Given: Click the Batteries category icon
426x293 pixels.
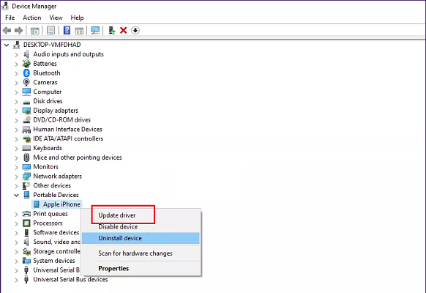Looking at the screenshot, I should [x=26, y=64].
